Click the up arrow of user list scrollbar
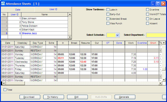Image resolution: width=167 pixels, height=102 pixels. tap(70, 14)
